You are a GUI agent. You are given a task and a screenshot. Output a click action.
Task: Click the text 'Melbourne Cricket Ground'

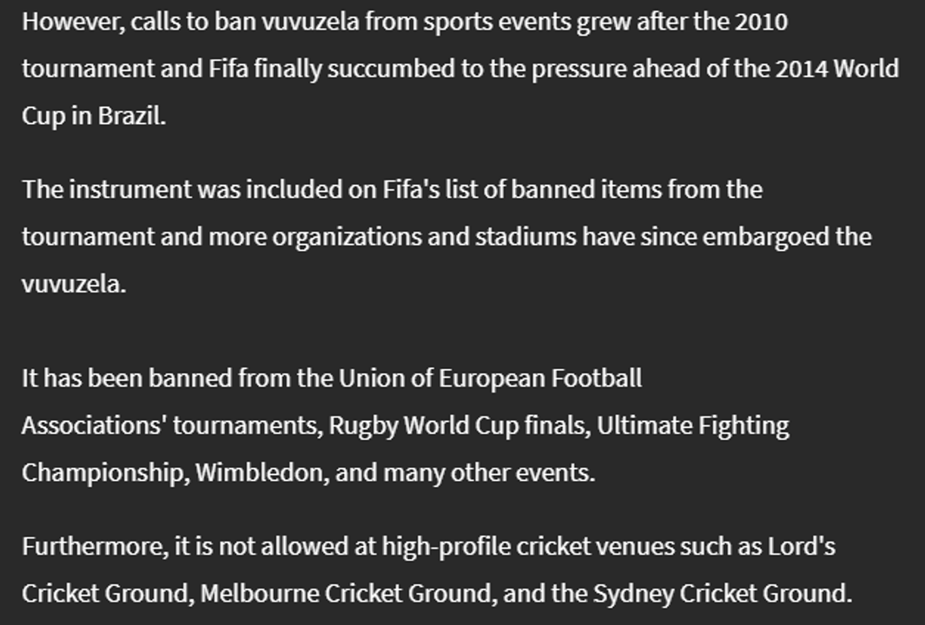point(346,594)
